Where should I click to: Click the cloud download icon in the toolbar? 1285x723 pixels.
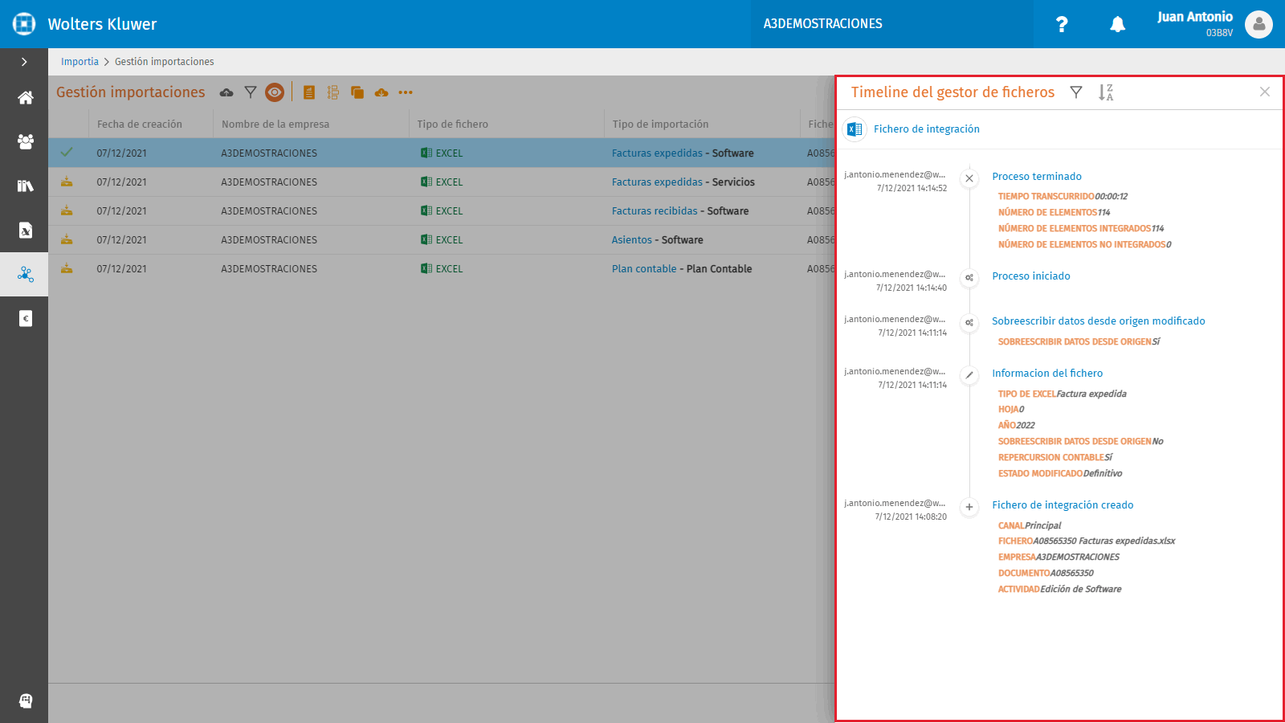point(381,92)
